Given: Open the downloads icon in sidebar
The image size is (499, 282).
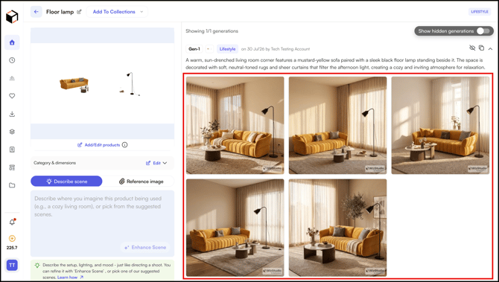Looking at the screenshot, I should coord(12,114).
